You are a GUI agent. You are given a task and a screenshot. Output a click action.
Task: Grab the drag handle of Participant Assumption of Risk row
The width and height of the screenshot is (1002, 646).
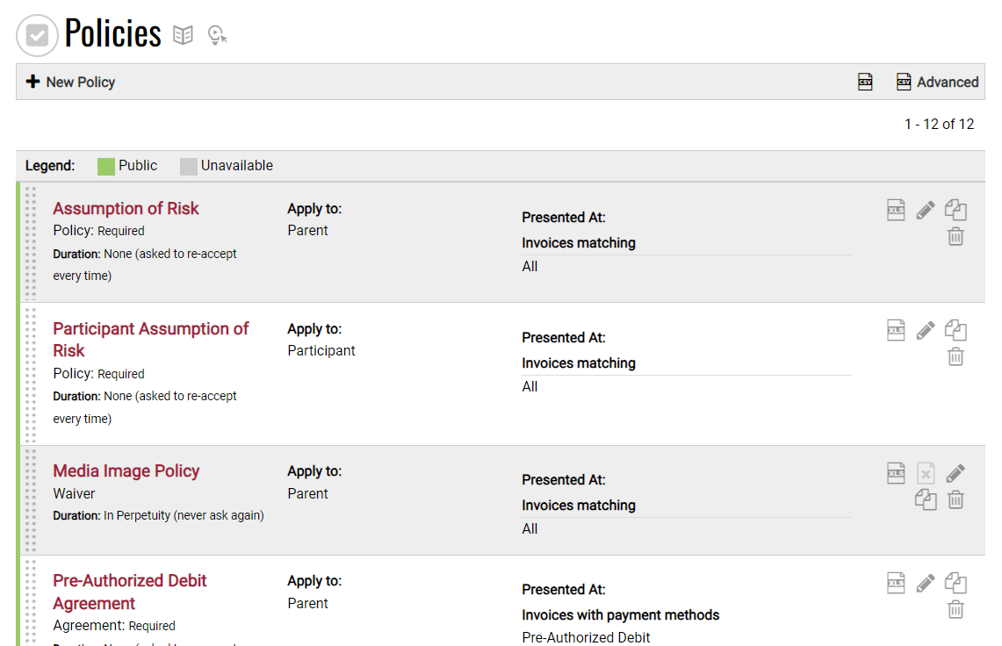coord(31,374)
